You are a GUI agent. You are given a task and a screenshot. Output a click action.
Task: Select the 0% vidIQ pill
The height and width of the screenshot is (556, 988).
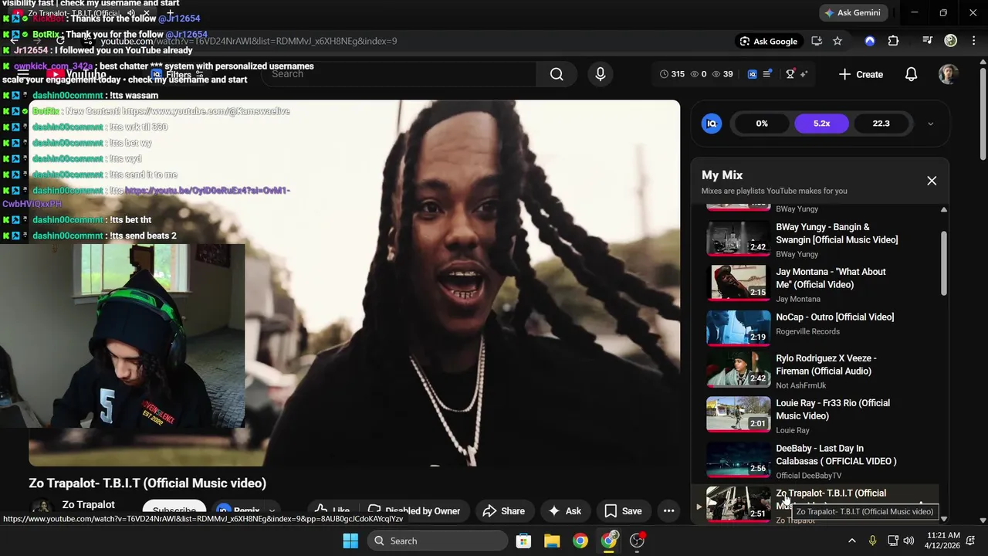[x=762, y=124]
